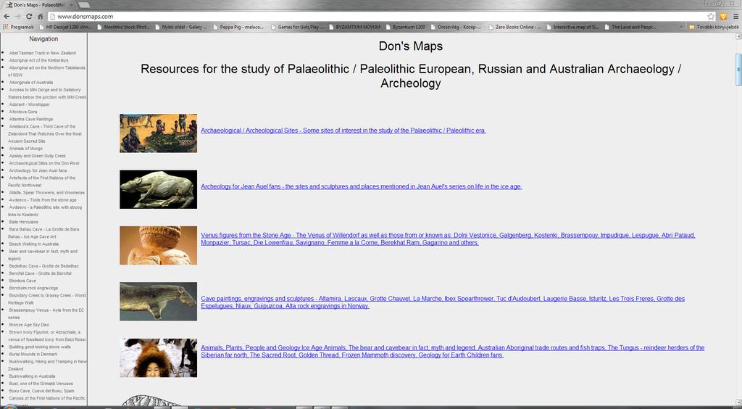Image resolution: width=742 pixels, height=409 pixels.
Task: Open Altamira Cave Paintings navigation link
Action: coord(31,119)
